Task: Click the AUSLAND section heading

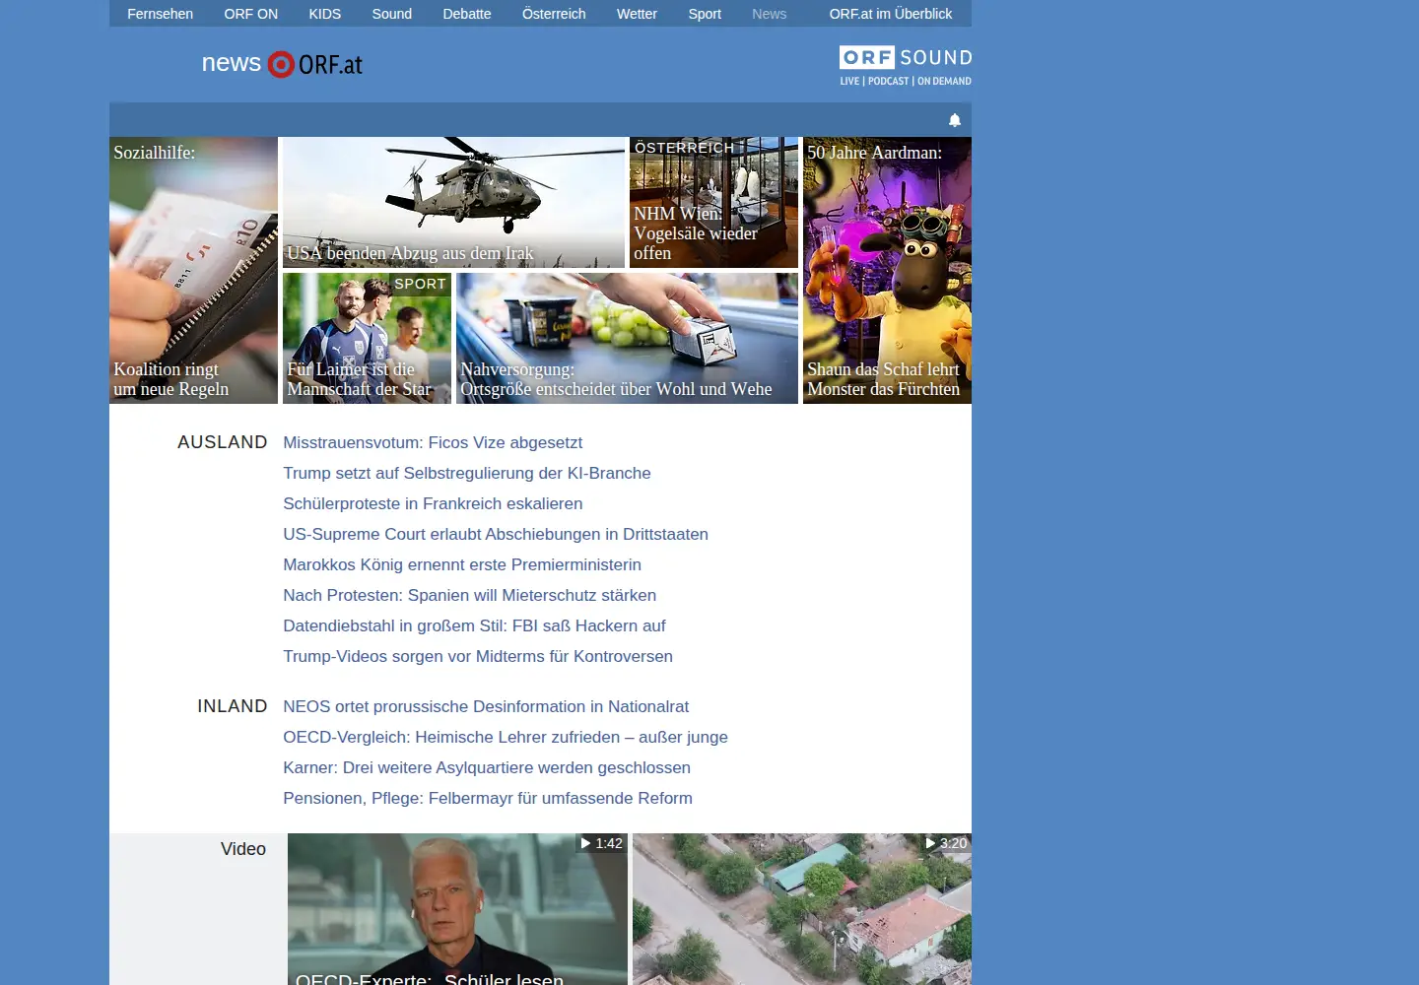Action: tap(223, 442)
